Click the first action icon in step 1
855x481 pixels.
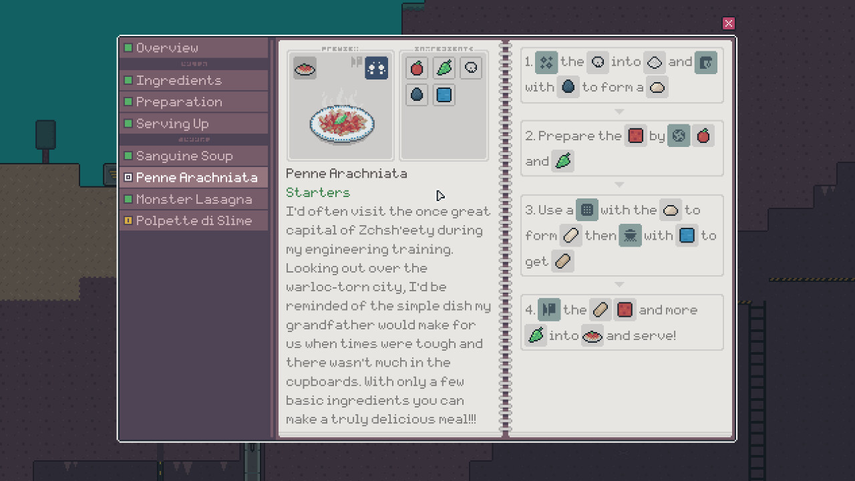(x=546, y=62)
